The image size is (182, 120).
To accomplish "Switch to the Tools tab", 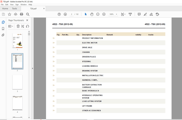I will pos(14,9).
